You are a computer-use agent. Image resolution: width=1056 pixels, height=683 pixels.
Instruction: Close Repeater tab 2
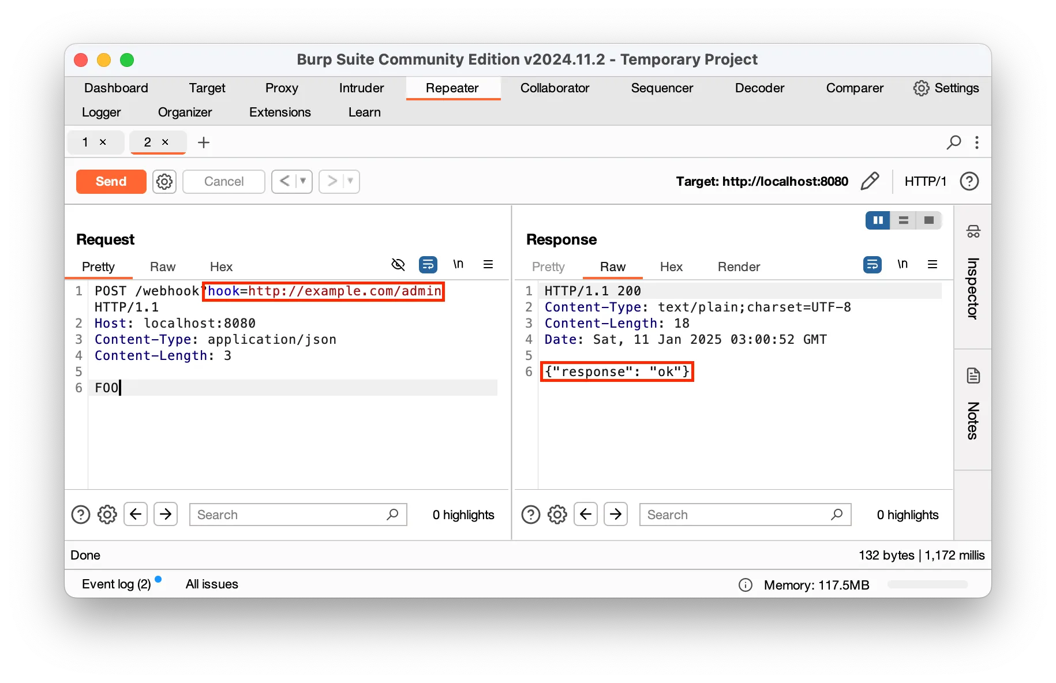165,142
